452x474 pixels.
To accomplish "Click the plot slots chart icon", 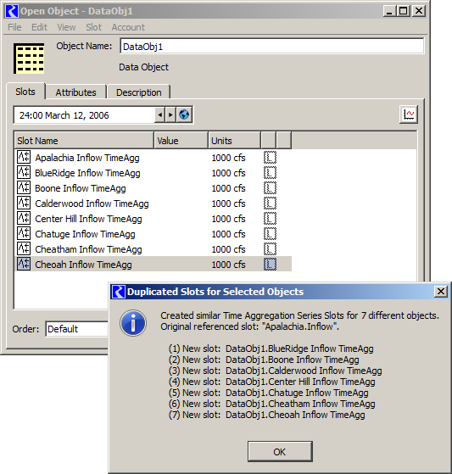I will point(409,114).
